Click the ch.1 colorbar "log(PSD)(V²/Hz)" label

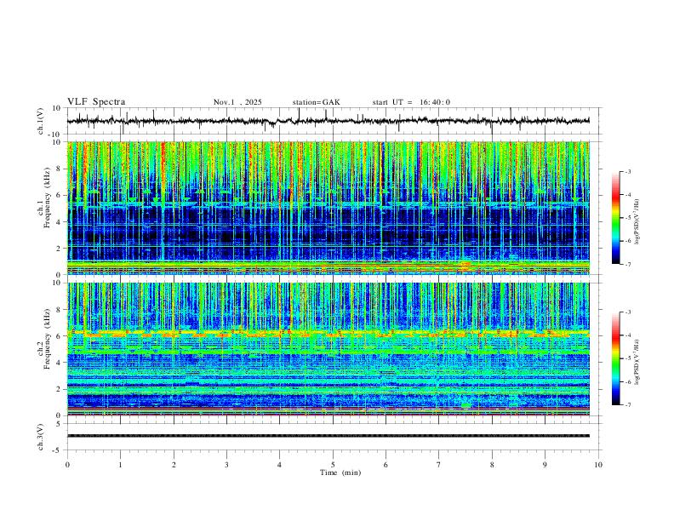click(x=637, y=221)
